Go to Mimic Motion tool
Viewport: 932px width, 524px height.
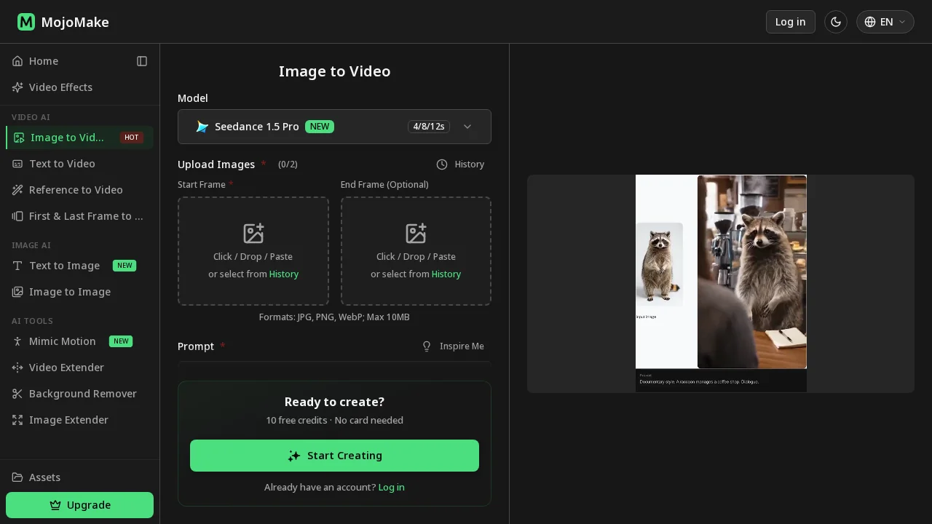pos(62,341)
